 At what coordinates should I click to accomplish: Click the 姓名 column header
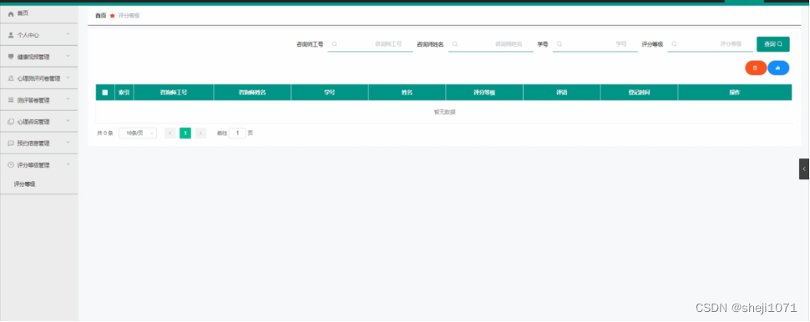(x=407, y=93)
